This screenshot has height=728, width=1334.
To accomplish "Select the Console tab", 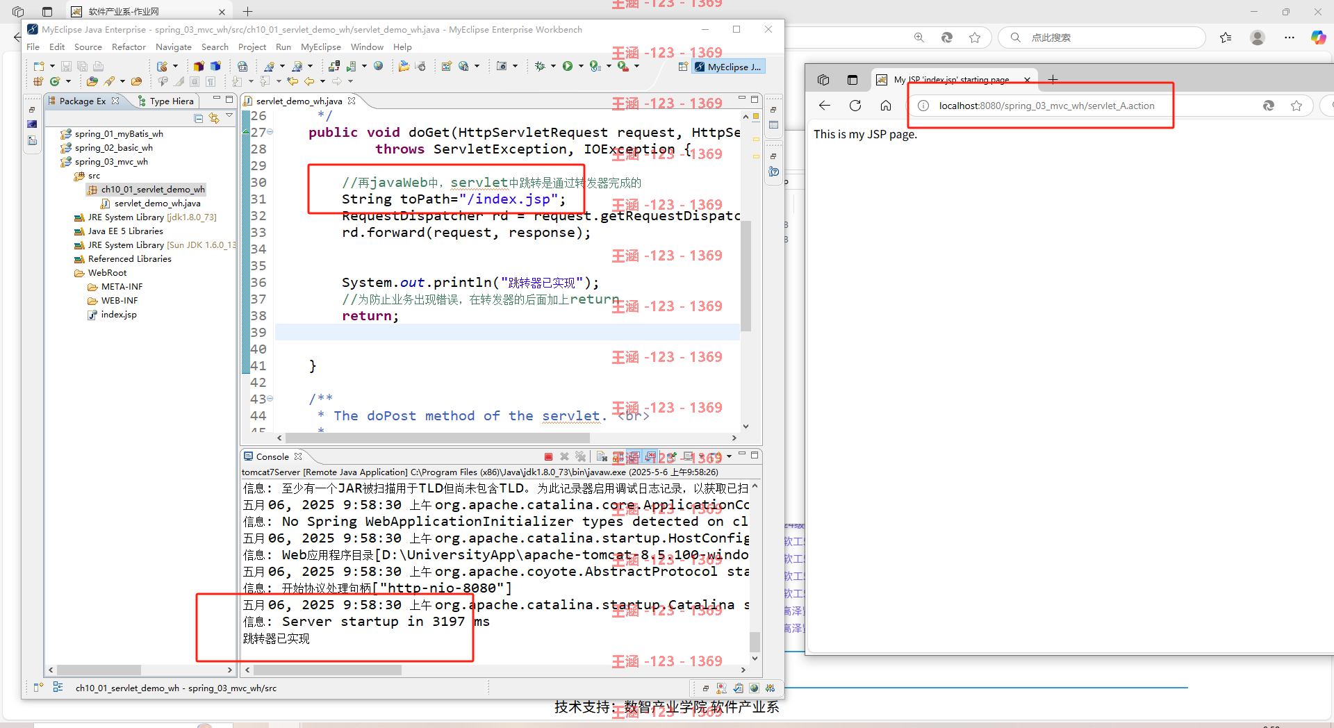I will point(272,456).
